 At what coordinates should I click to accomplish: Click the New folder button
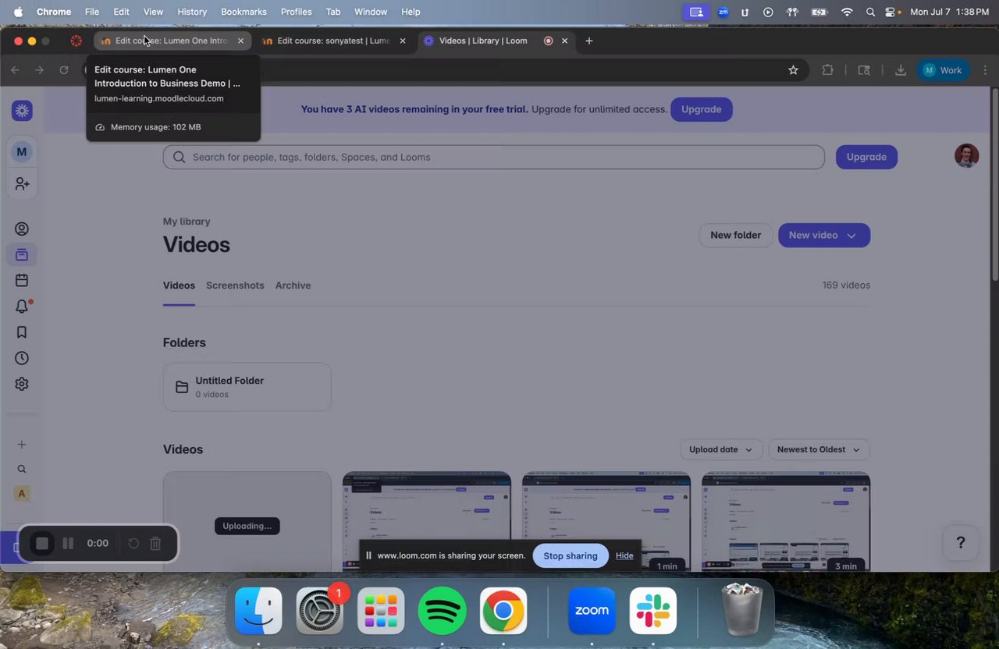(x=735, y=236)
